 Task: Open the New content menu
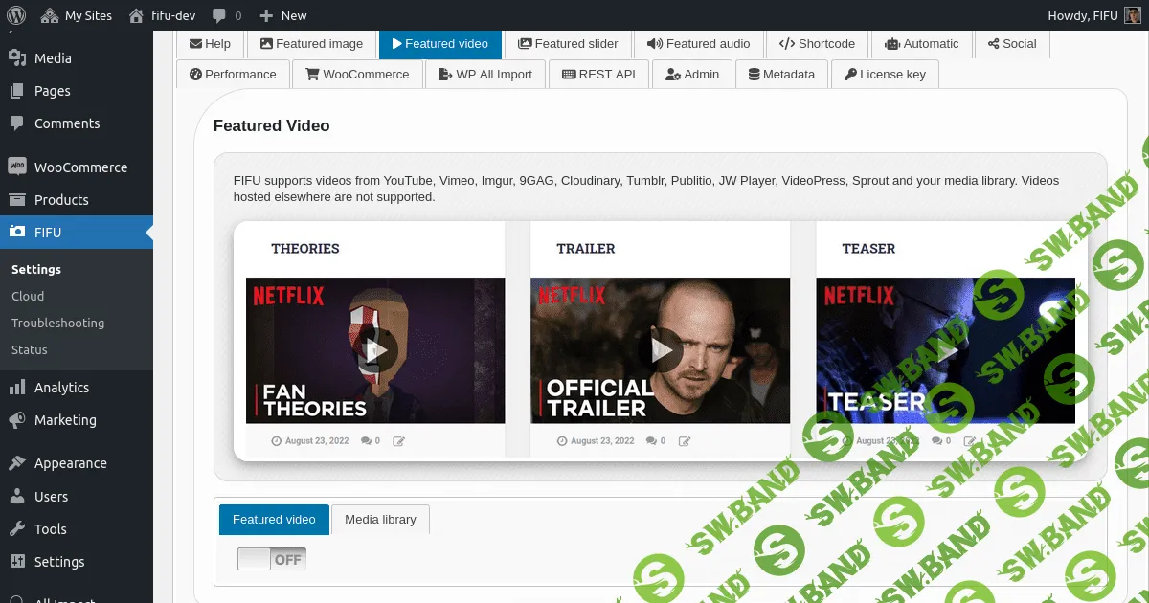[283, 15]
